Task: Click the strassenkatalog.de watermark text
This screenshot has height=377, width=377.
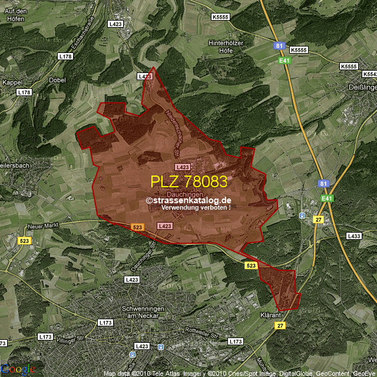Action: (x=188, y=200)
